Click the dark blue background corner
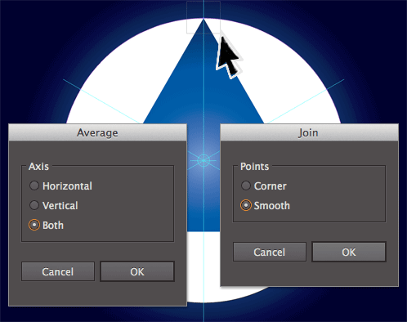Screen dimensions: 407x322 point(16,16)
